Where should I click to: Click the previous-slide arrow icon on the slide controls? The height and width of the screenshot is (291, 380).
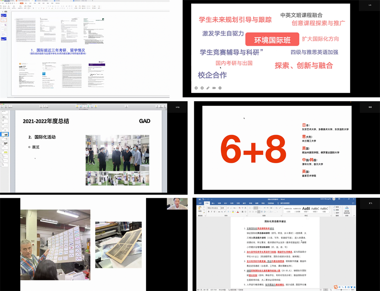click(196, 88)
